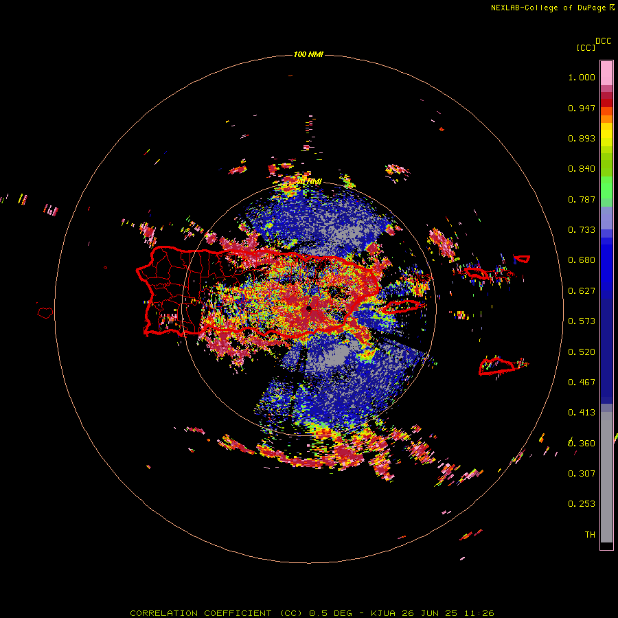Click the 100 NMI range ring label
This screenshot has height=618, width=618.
click(308, 54)
